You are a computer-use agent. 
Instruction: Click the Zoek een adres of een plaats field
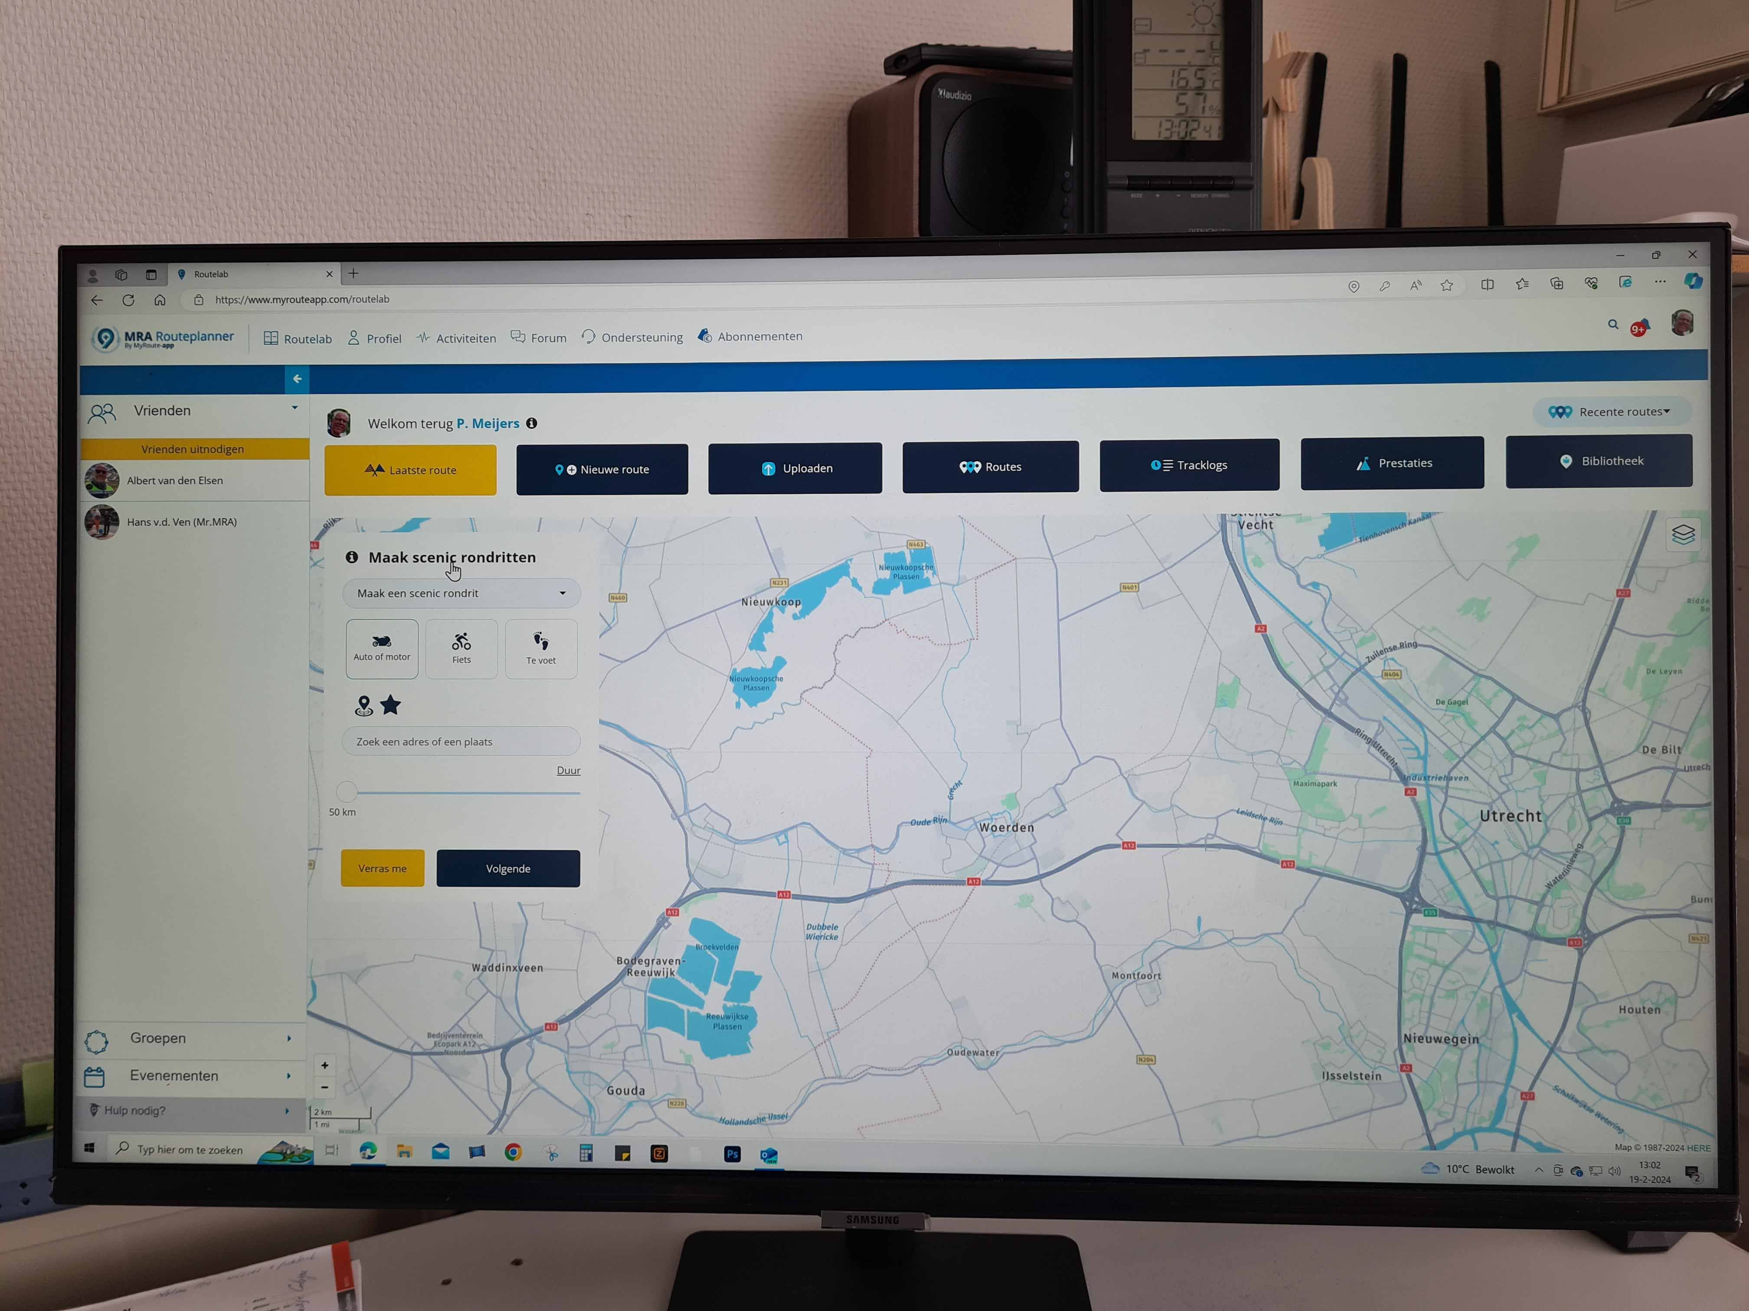coord(462,741)
